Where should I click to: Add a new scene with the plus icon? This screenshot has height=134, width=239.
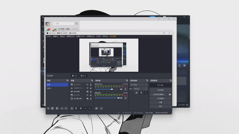pos(48,108)
